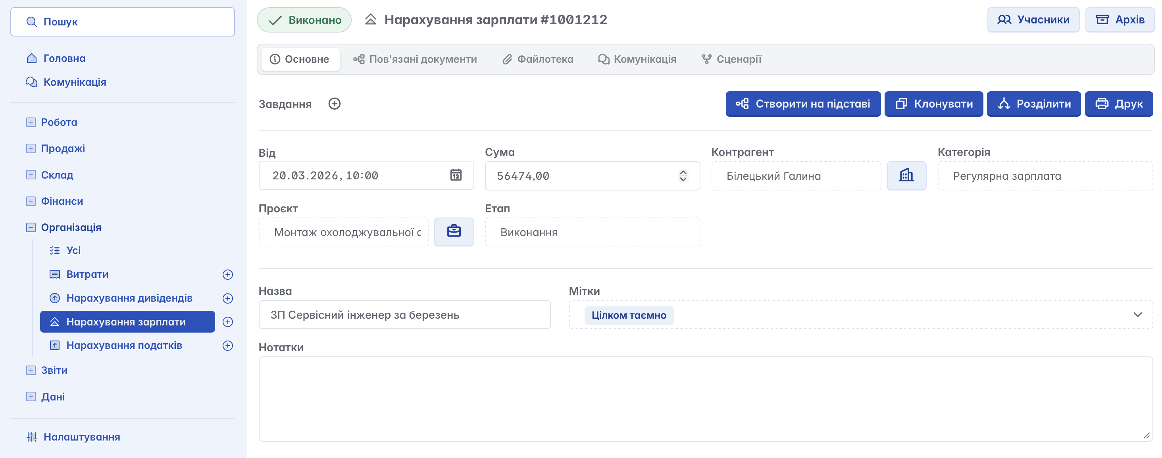Expand the Фінанси section
This screenshot has height=458, width=1162.
coord(31,201)
